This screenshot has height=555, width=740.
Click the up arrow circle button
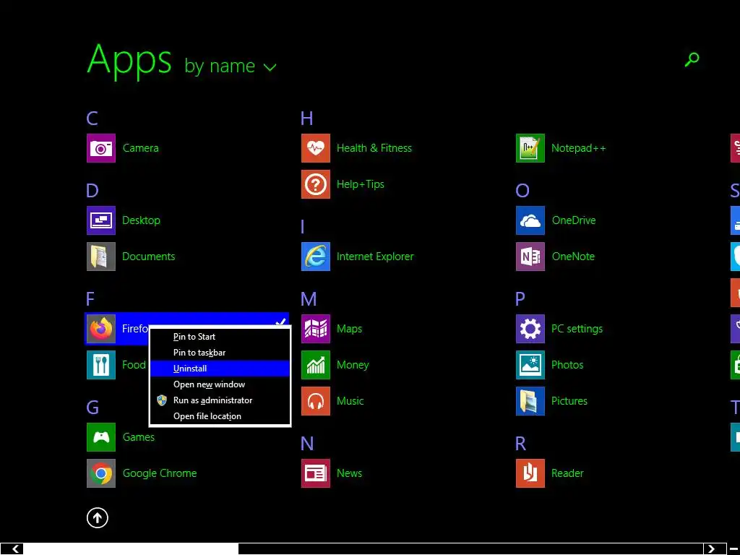[98, 517]
